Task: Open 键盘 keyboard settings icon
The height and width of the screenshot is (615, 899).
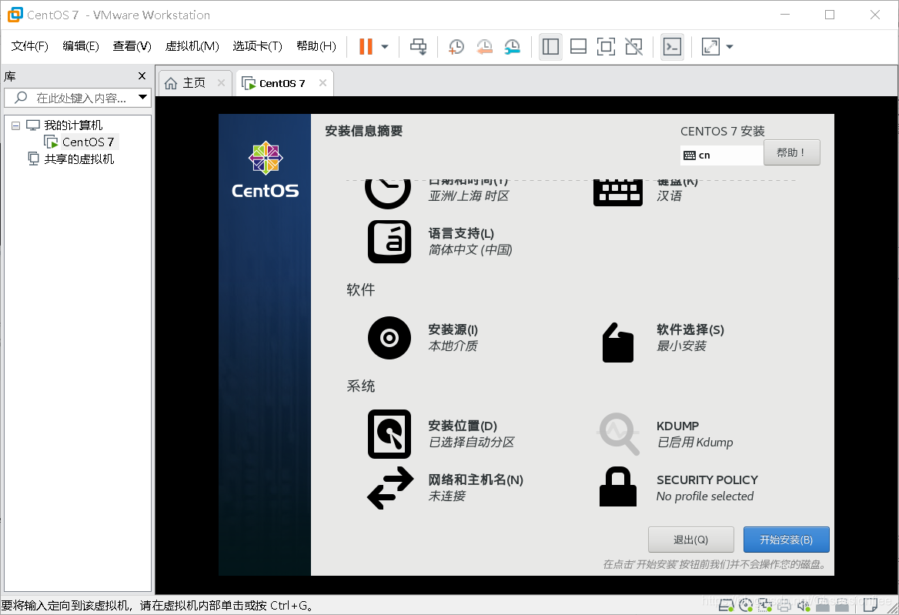Action: tap(618, 192)
